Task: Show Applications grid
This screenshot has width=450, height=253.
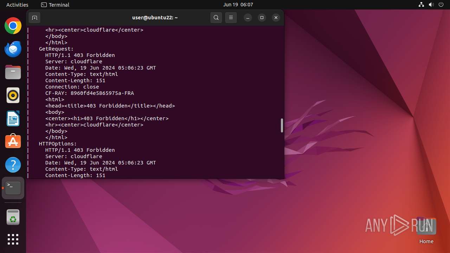Action: [13, 239]
